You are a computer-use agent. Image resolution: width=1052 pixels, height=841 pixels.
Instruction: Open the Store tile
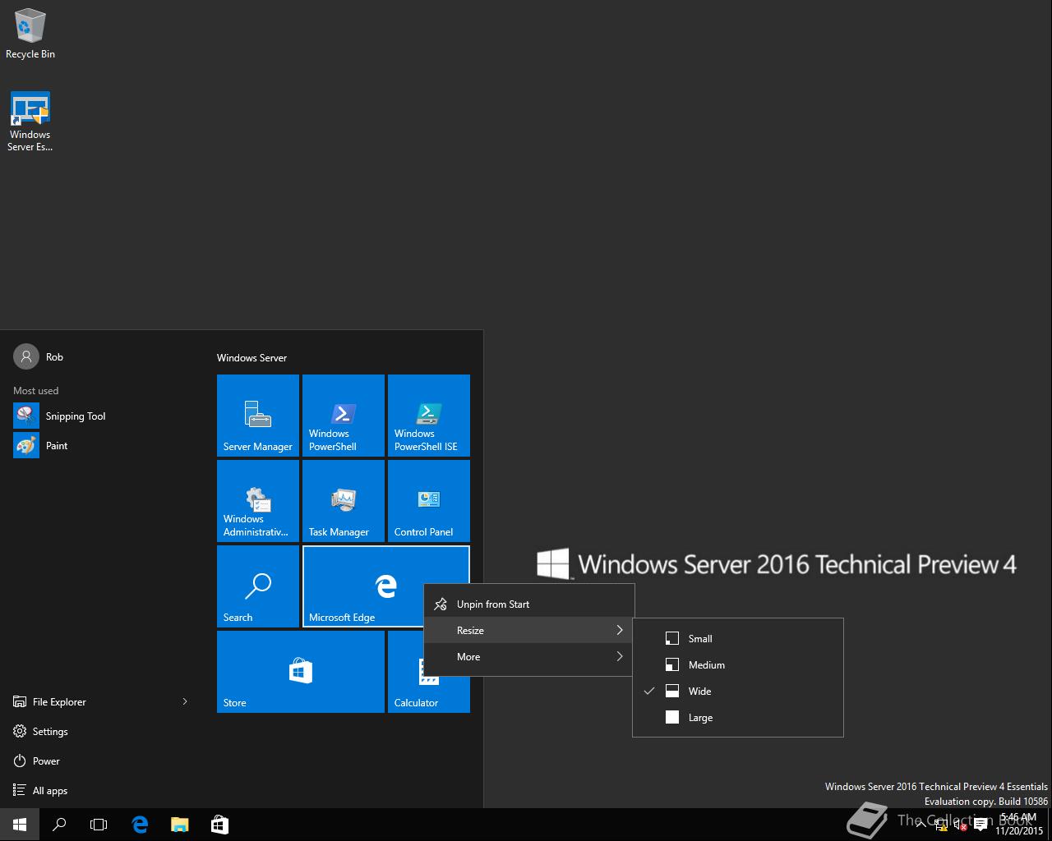coord(301,672)
